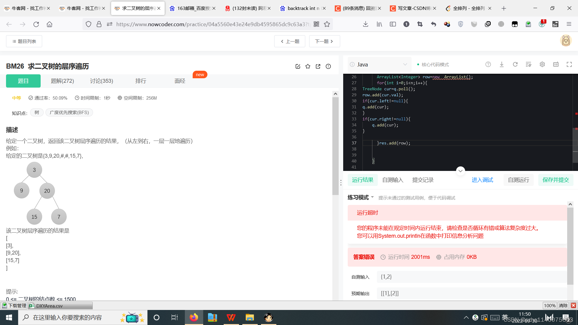The image size is (578, 325).
Task: Open the 题目列表 problem list
Action: click(24, 41)
